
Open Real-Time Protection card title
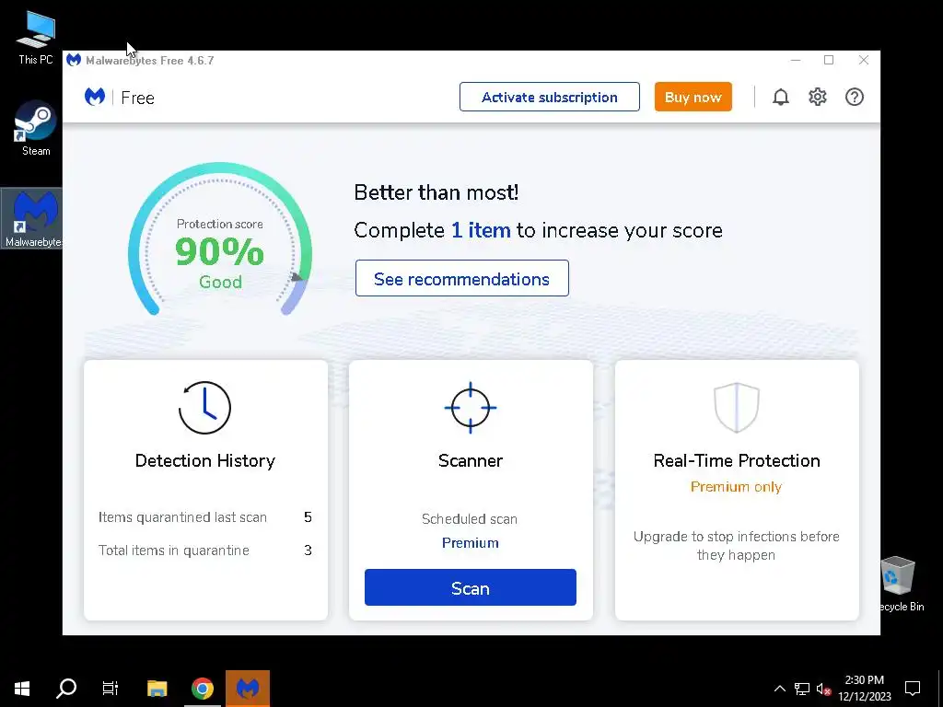(x=737, y=460)
